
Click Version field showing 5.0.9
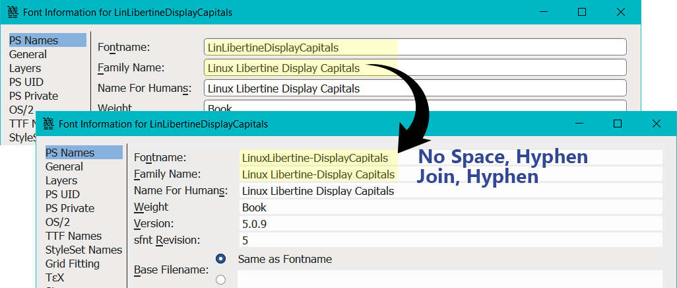(x=451, y=223)
